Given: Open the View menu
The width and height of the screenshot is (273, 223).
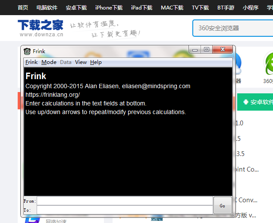Looking at the screenshot, I should tap(81, 62).
